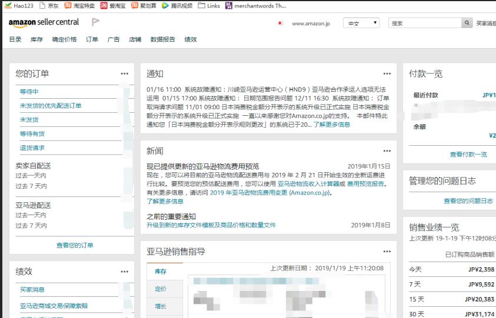Open 2019 年亚马逊物流费用变更 link
The height and width of the screenshot is (318, 496).
click(270, 193)
